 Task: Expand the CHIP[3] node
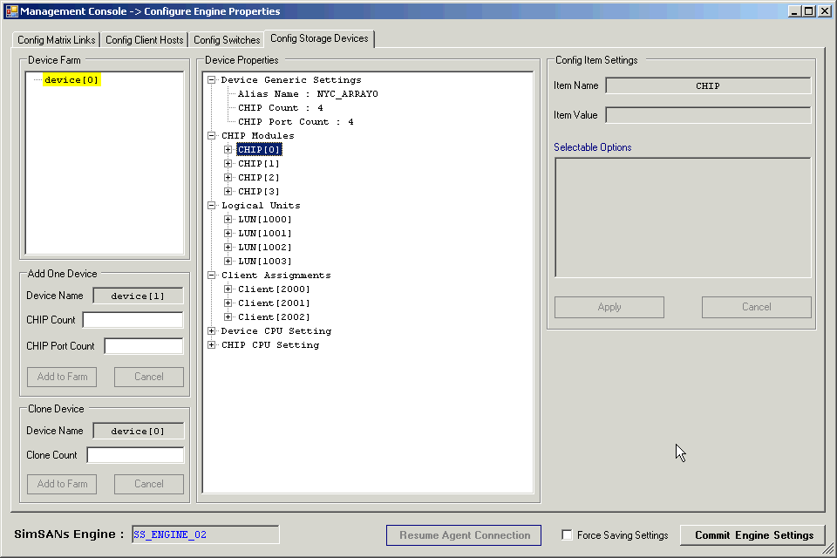228,191
